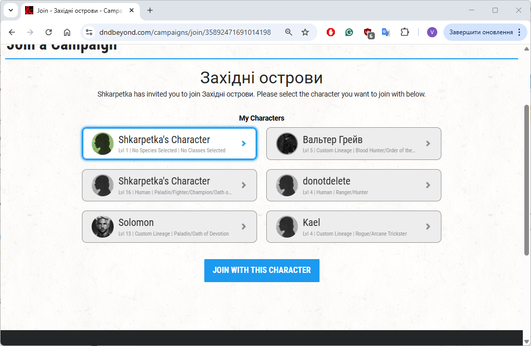
Task: Open the purple V profile avatar
Action: 432,32
